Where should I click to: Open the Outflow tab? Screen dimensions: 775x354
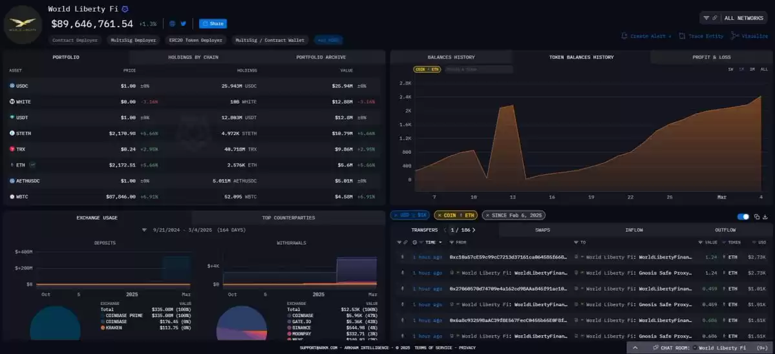(x=725, y=230)
